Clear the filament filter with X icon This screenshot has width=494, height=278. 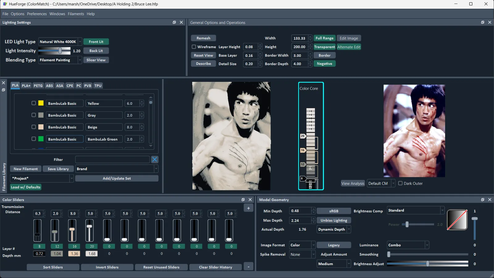[x=155, y=159]
